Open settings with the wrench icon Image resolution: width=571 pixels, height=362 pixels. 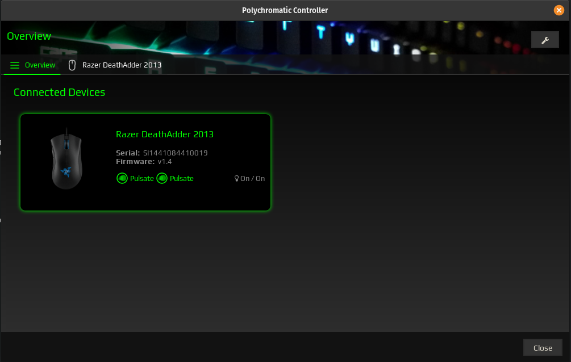(x=545, y=40)
